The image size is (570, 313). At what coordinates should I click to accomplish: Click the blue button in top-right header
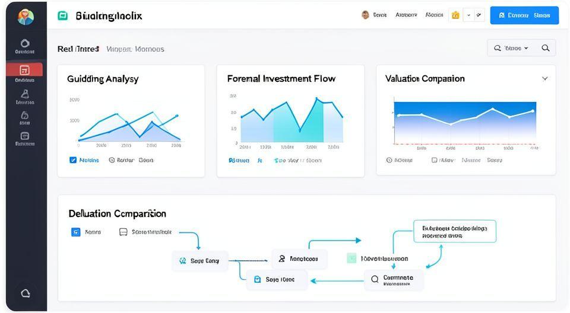(524, 15)
